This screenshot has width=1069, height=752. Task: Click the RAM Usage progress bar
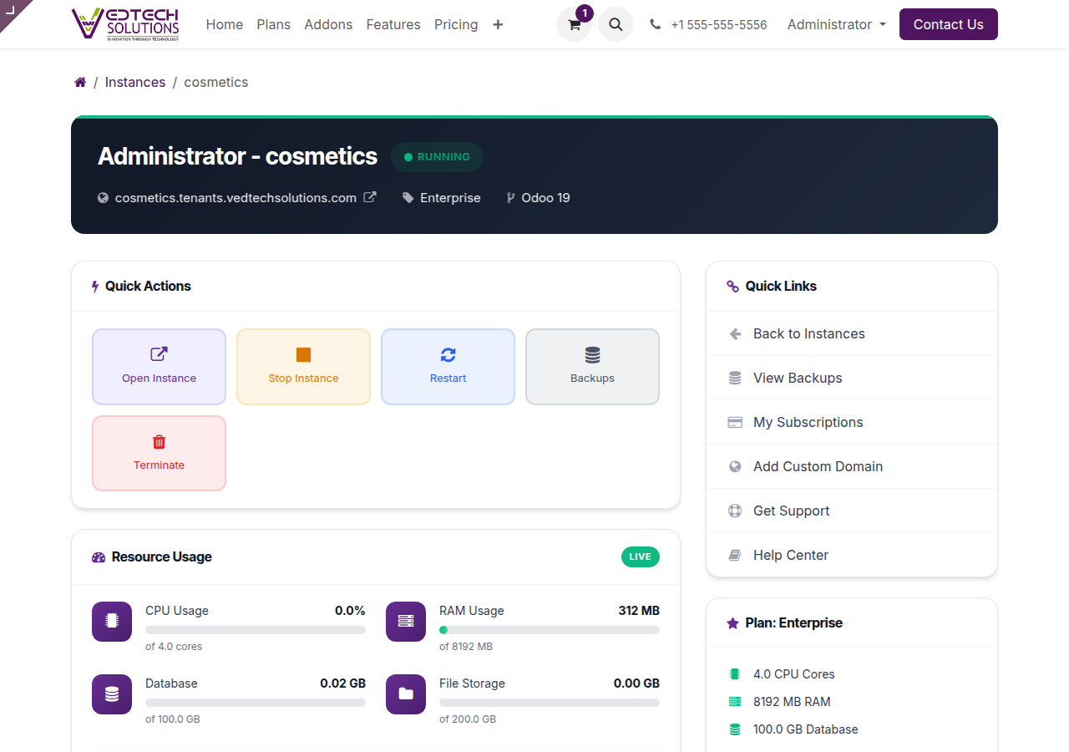click(549, 630)
